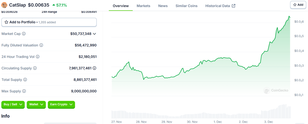
Task: Click the 57.1% change value
Action: (62, 5)
